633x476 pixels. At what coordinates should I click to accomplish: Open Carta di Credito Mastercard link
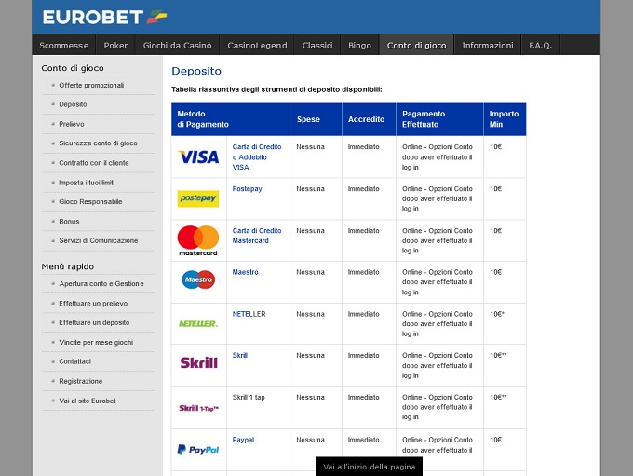coord(257,236)
